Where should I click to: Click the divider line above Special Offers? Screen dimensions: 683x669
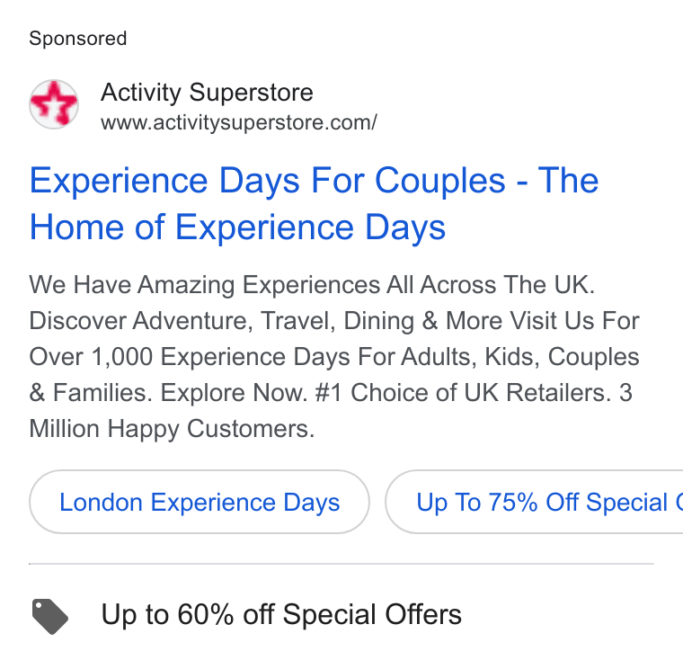click(341, 564)
